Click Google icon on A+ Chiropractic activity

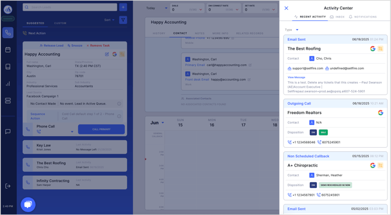tap(372, 165)
